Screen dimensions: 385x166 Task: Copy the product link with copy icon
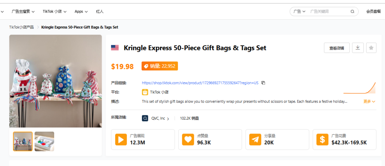(263, 83)
